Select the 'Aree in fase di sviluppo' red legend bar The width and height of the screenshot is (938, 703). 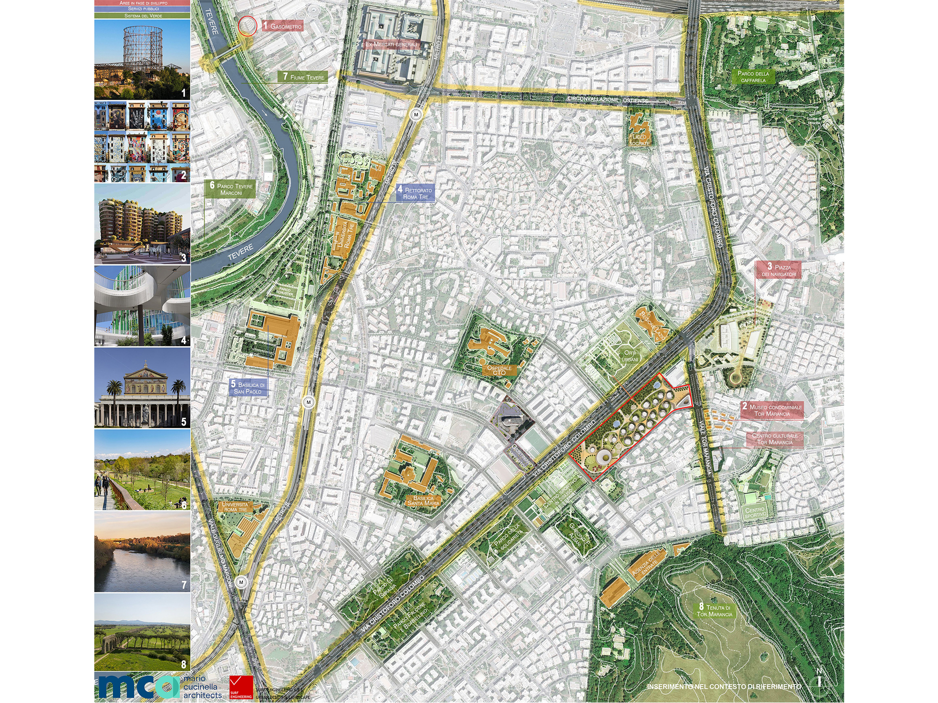coord(142,3)
